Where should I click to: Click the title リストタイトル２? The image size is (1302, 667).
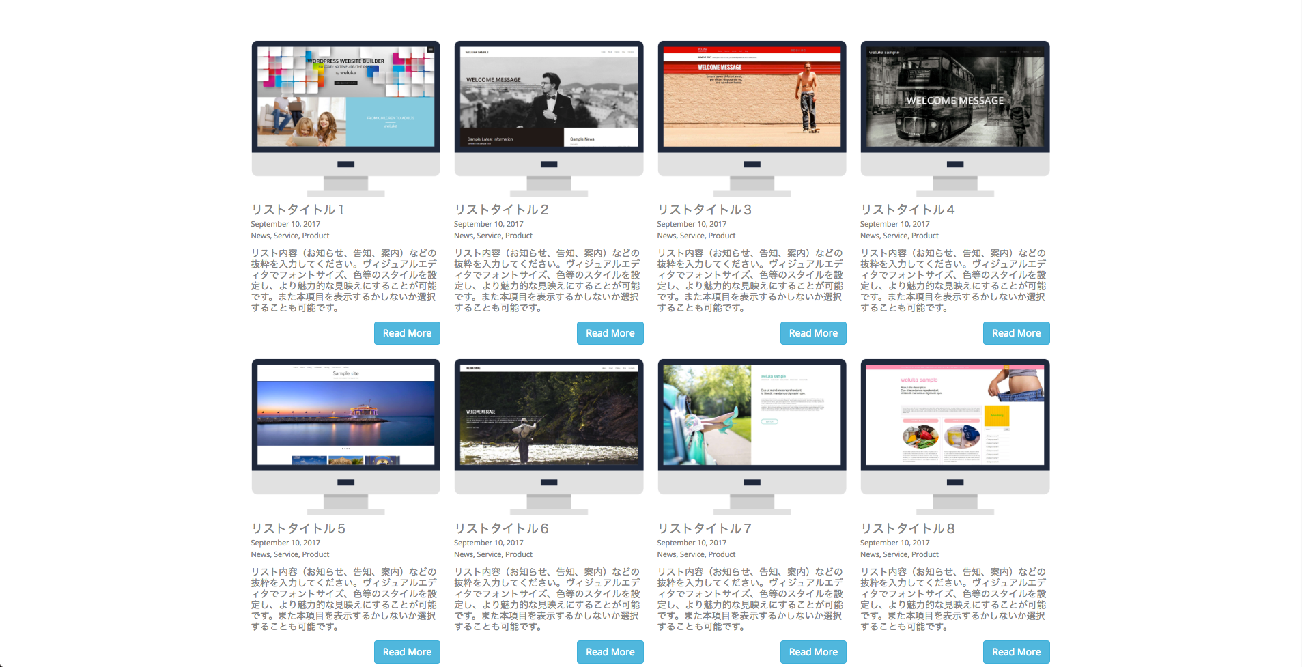(501, 210)
